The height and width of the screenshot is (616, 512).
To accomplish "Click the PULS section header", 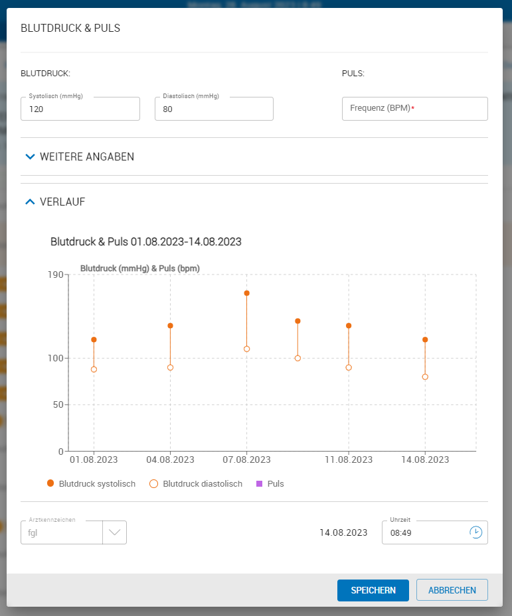I will coord(353,73).
